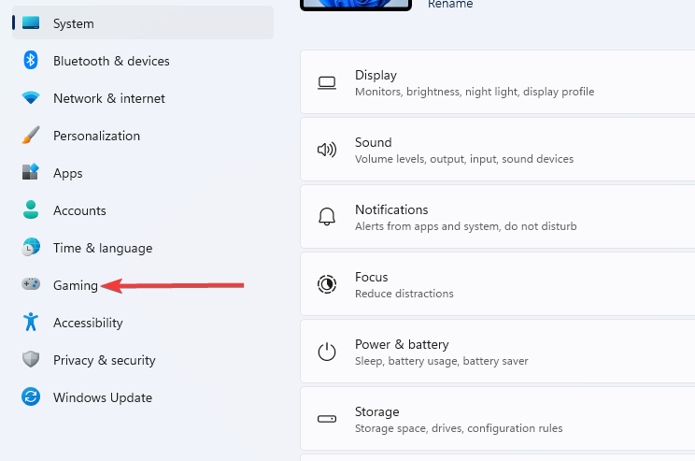Click the Gaming controller icon
The height and width of the screenshot is (461, 695).
31,284
